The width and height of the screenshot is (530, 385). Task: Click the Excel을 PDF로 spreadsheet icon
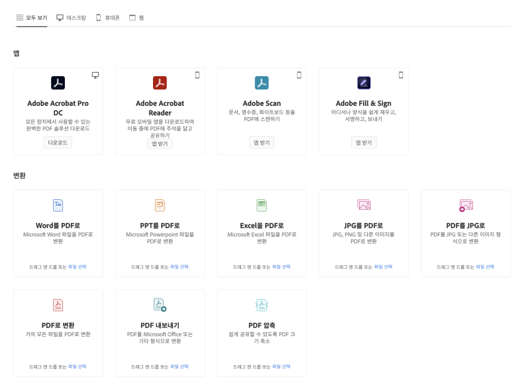point(262,205)
